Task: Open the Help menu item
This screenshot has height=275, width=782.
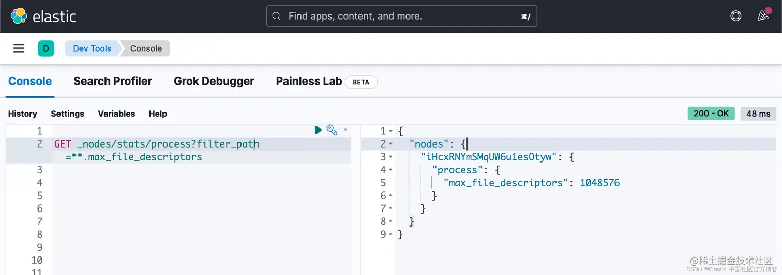Action: (158, 114)
